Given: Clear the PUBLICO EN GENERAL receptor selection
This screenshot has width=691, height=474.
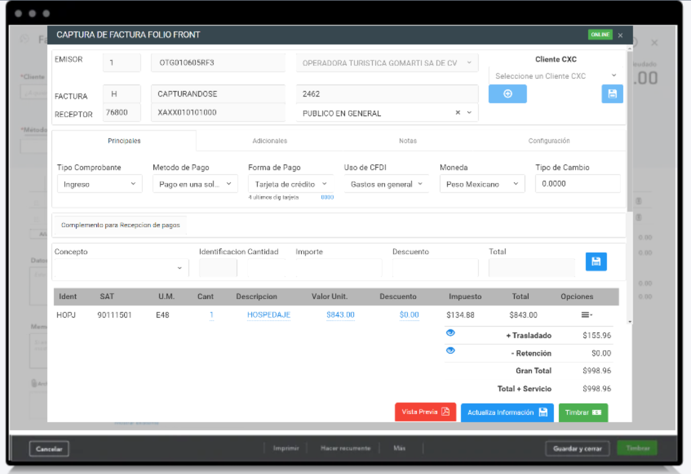Looking at the screenshot, I should (x=458, y=113).
